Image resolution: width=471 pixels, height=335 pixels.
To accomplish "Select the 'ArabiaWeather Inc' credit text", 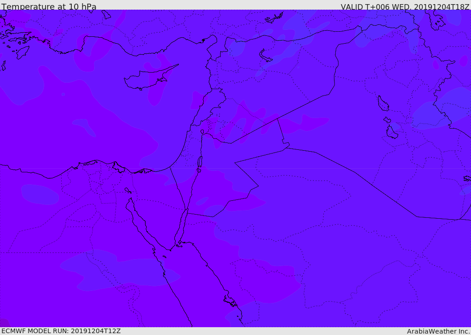I will [438, 331].
